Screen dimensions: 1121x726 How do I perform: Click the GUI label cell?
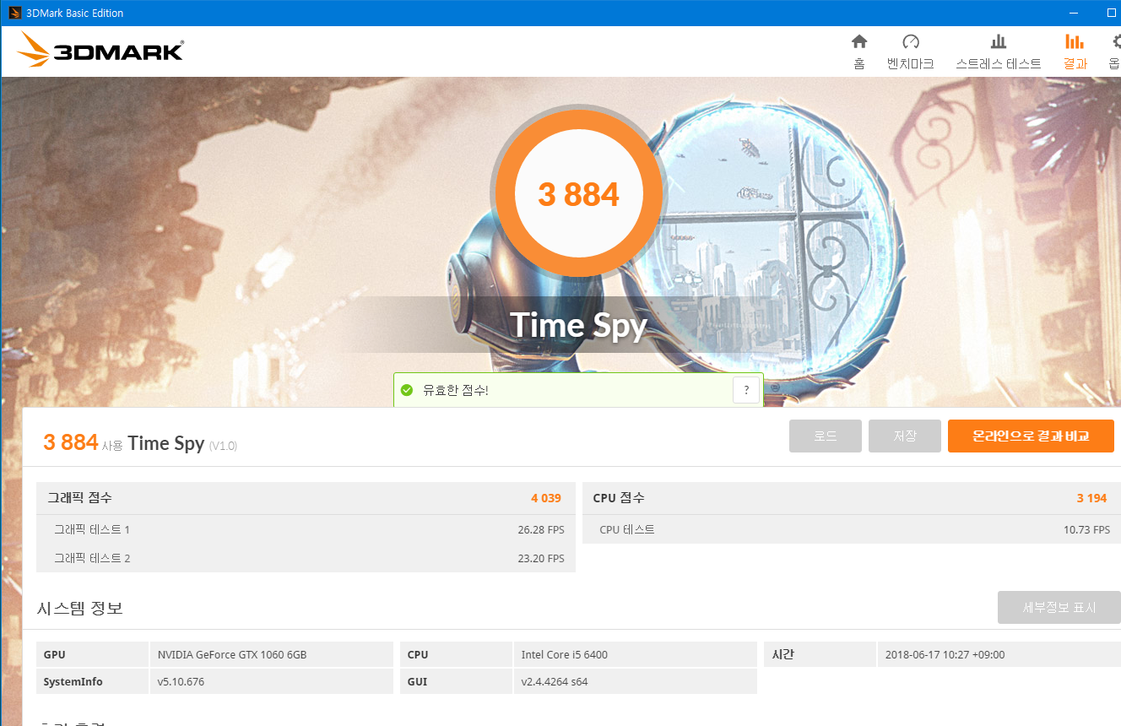coord(456,681)
